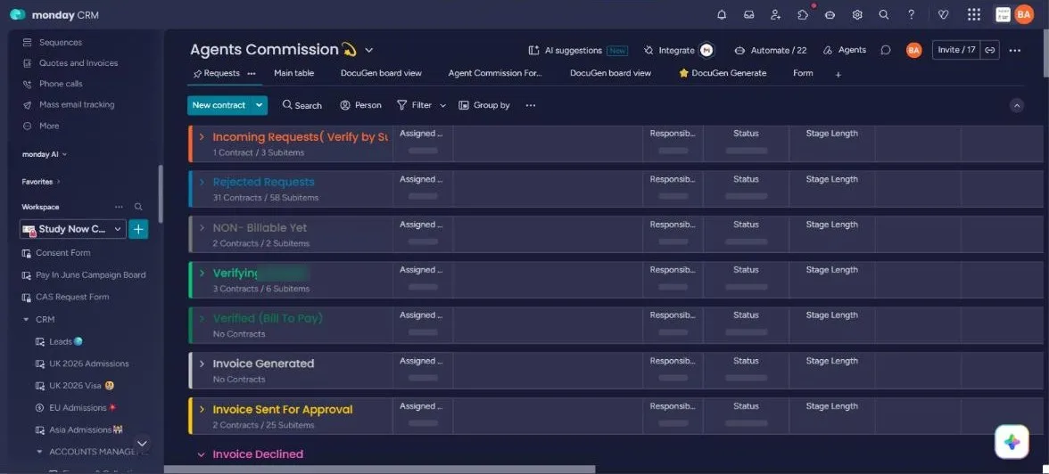Image resolution: width=1049 pixels, height=474 pixels.
Task: Collapse the CRM folder in the sidebar
Action: [x=26, y=320]
